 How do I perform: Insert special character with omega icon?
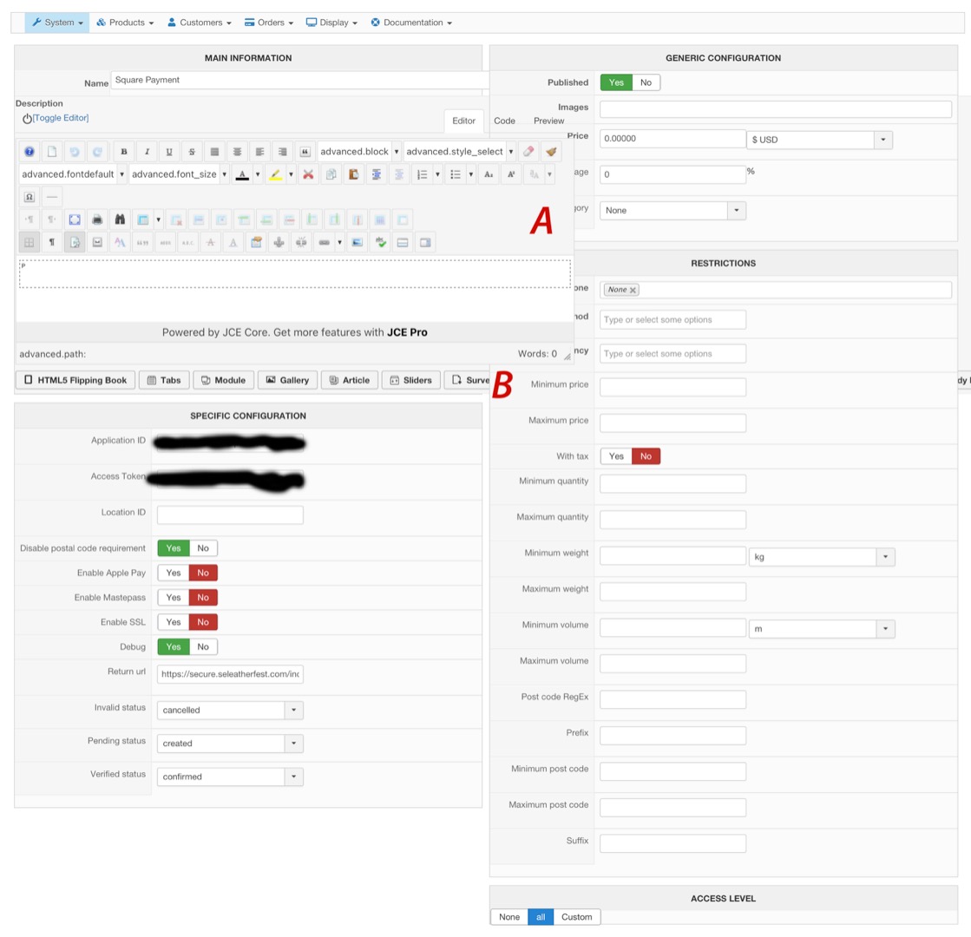pos(30,197)
